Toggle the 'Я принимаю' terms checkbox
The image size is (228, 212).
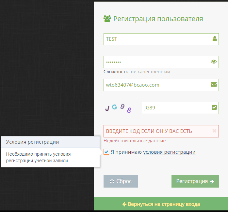pos(106,152)
